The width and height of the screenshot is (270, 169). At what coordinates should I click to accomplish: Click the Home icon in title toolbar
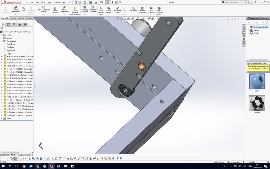click(76, 2)
